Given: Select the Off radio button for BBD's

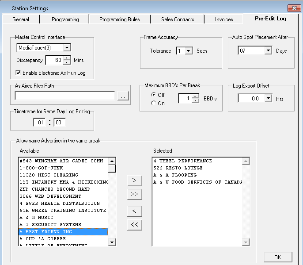Looking at the screenshot, I should pyautogui.click(x=154, y=95).
